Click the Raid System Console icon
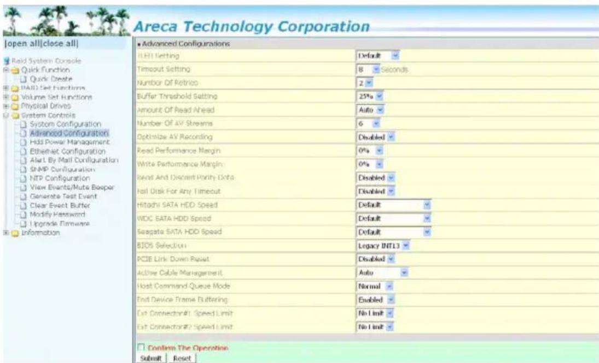 7,61
